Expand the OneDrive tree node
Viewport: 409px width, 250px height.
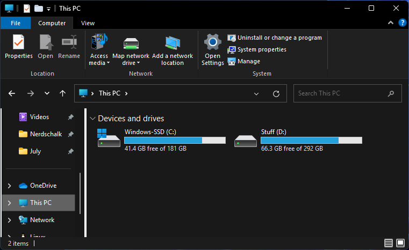click(x=9, y=186)
